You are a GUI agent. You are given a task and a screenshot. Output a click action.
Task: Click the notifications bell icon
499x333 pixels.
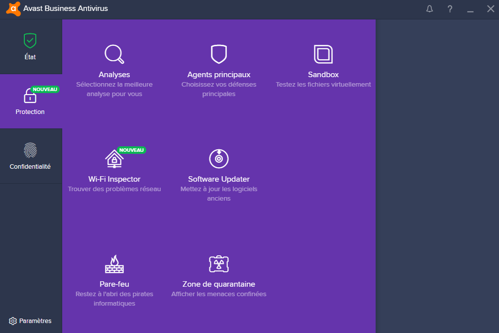[429, 9]
